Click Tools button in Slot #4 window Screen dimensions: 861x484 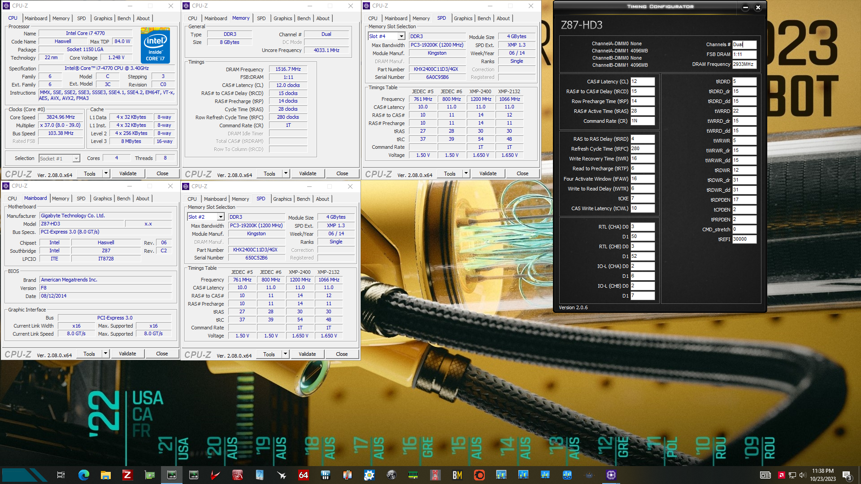pos(450,174)
